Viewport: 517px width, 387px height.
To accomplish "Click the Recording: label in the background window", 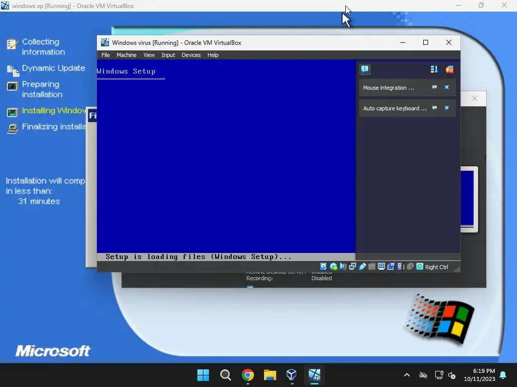I will 259,278.
